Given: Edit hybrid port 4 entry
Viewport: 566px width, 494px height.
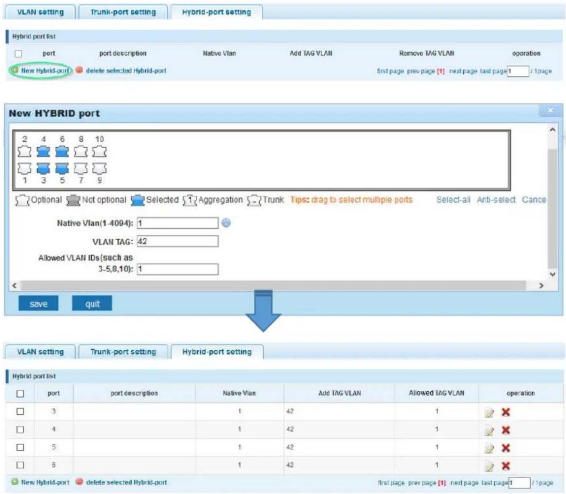Looking at the screenshot, I should pyautogui.click(x=489, y=430).
